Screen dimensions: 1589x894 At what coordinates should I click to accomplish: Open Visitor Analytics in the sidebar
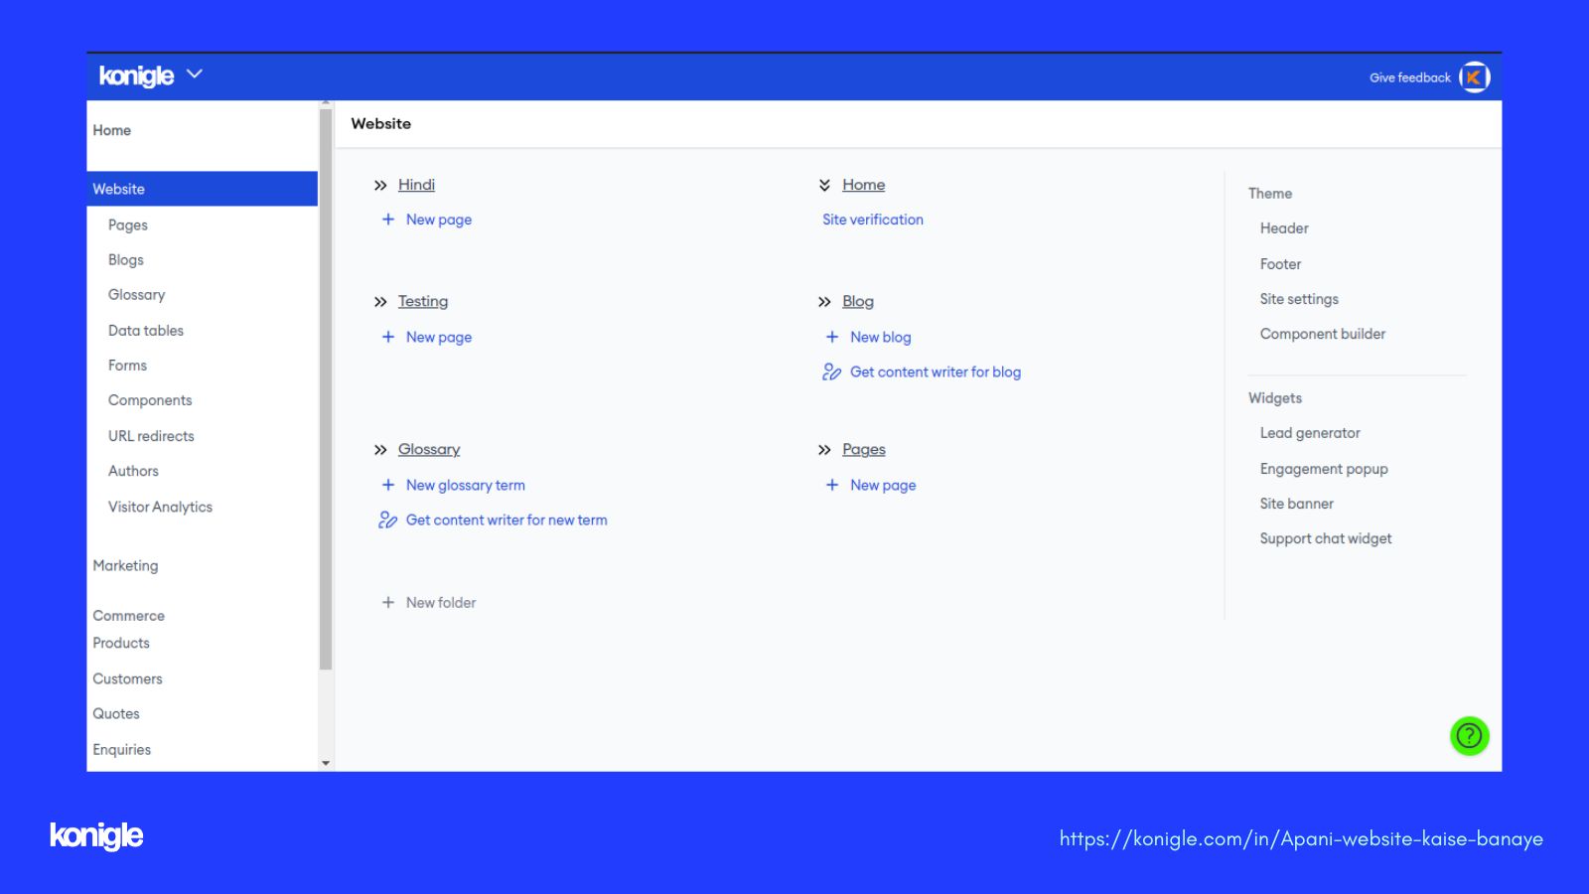[x=160, y=507]
